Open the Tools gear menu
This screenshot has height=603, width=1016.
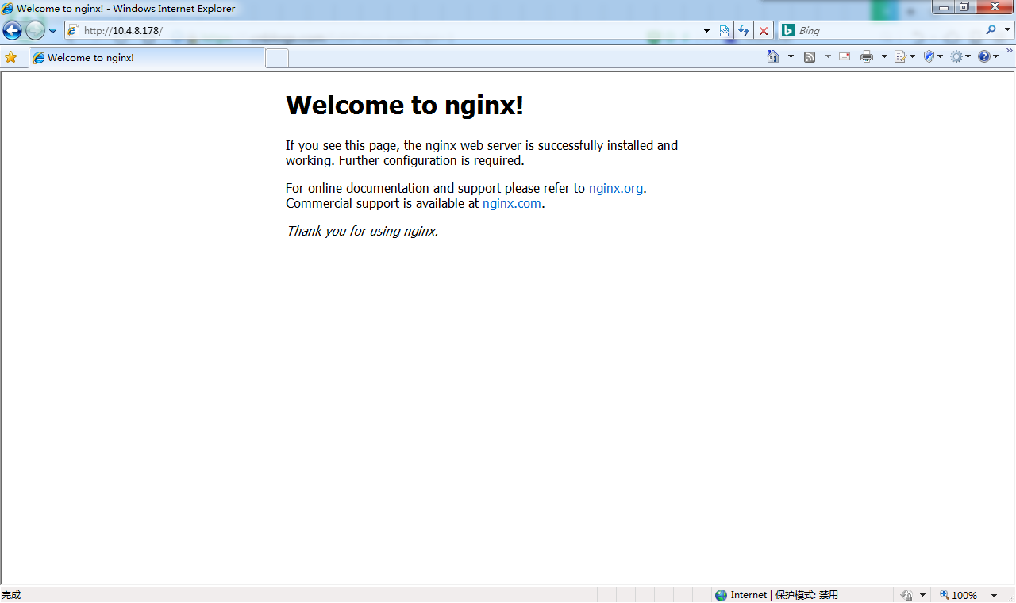coord(960,56)
